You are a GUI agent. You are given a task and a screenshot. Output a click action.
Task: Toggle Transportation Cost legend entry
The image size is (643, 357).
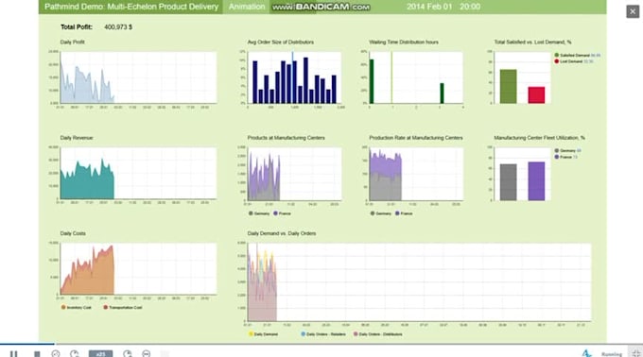[123, 307]
